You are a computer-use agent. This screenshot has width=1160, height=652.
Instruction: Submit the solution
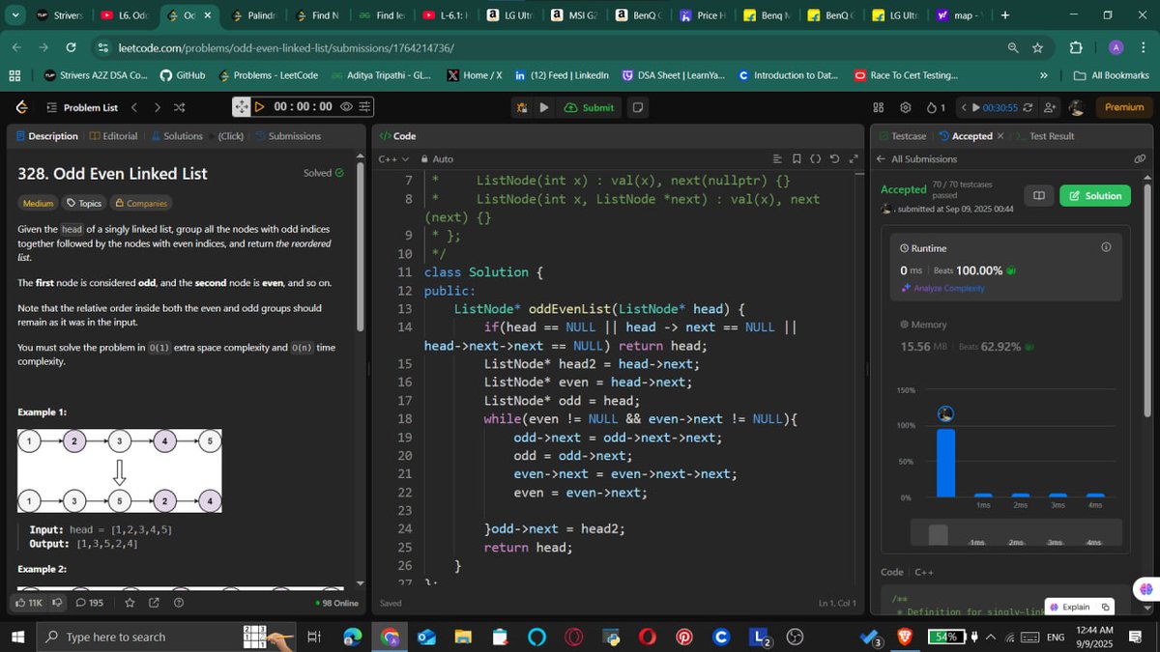click(591, 107)
